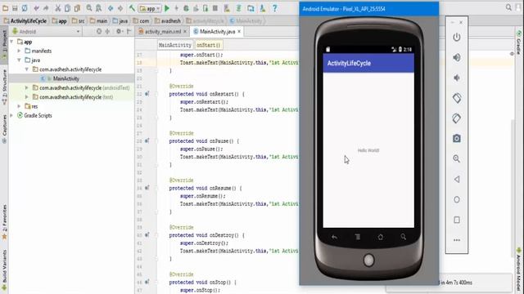This screenshot has width=524, height=294.
Task: Click the Help question mark icon
Action: (275, 8)
